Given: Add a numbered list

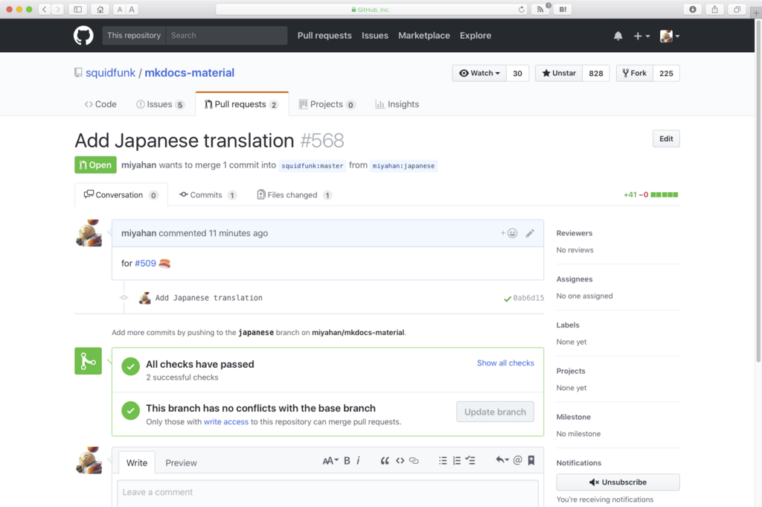Looking at the screenshot, I should [457, 460].
